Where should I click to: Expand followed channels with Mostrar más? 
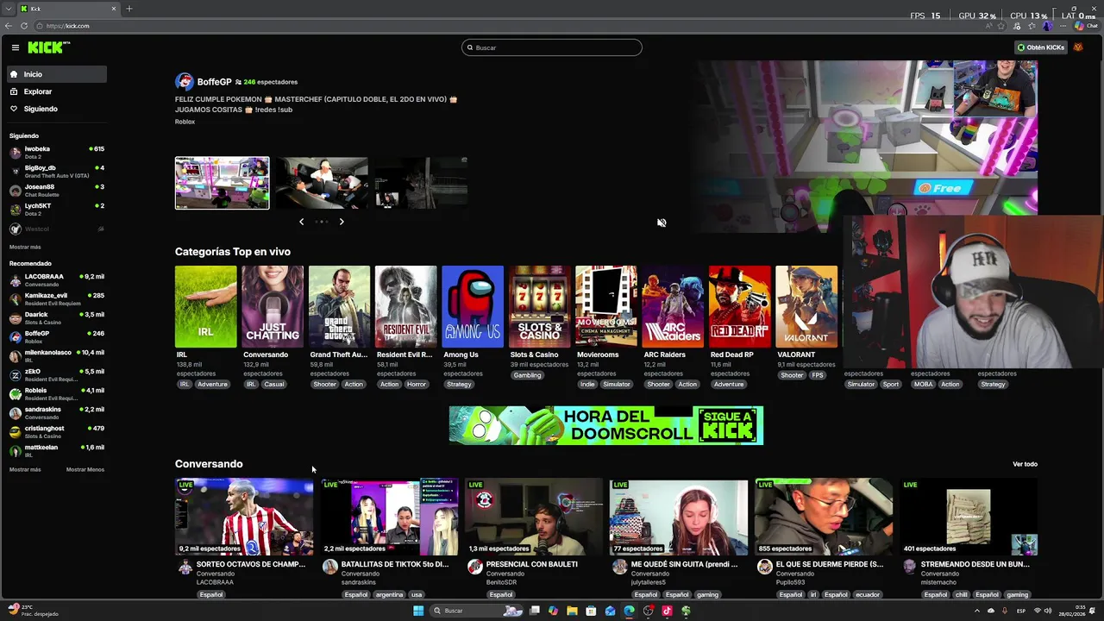(x=25, y=247)
